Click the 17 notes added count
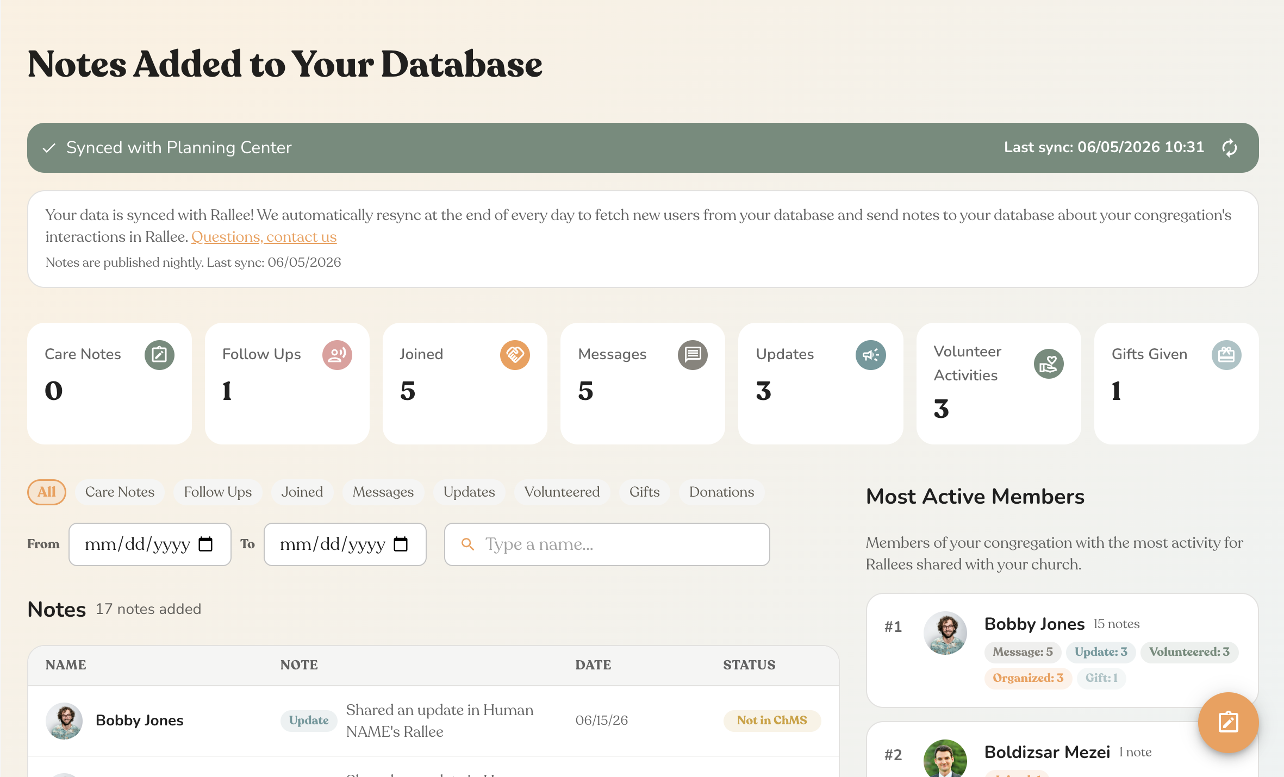Image resolution: width=1284 pixels, height=777 pixels. pos(148,609)
